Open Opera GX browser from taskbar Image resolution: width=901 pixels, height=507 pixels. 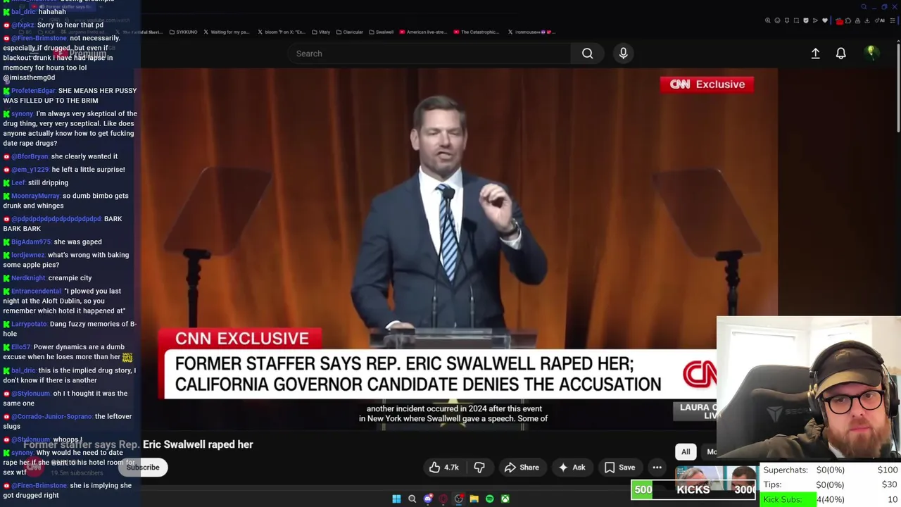point(443,499)
